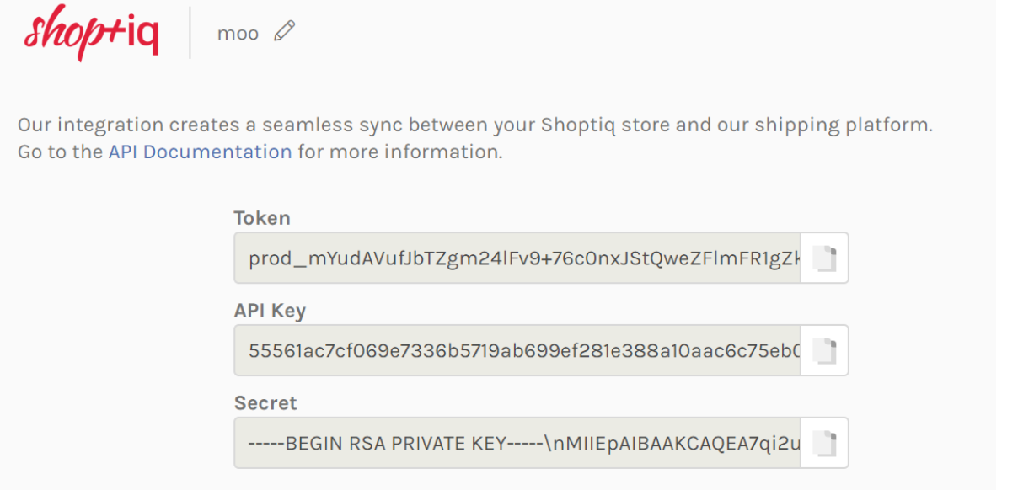This screenshot has width=1034, height=490.
Task: Copy the Token value with its copy icon
Action: [x=824, y=258]
